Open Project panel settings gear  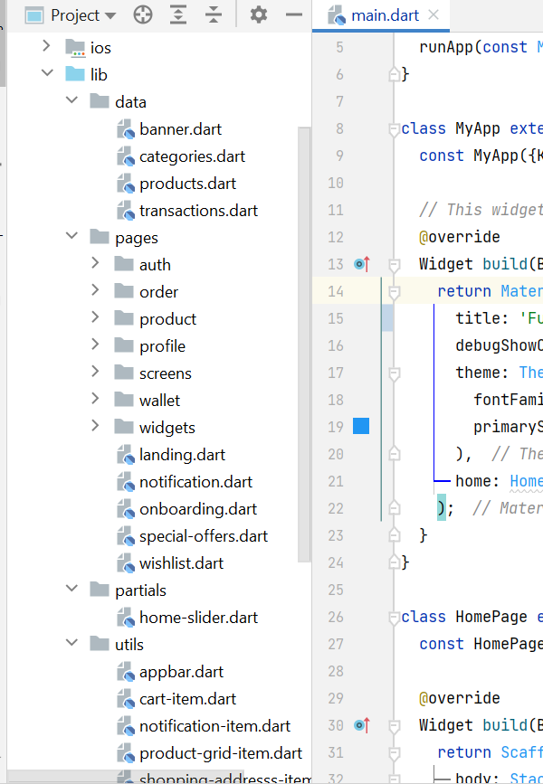(x=259, y=15)
